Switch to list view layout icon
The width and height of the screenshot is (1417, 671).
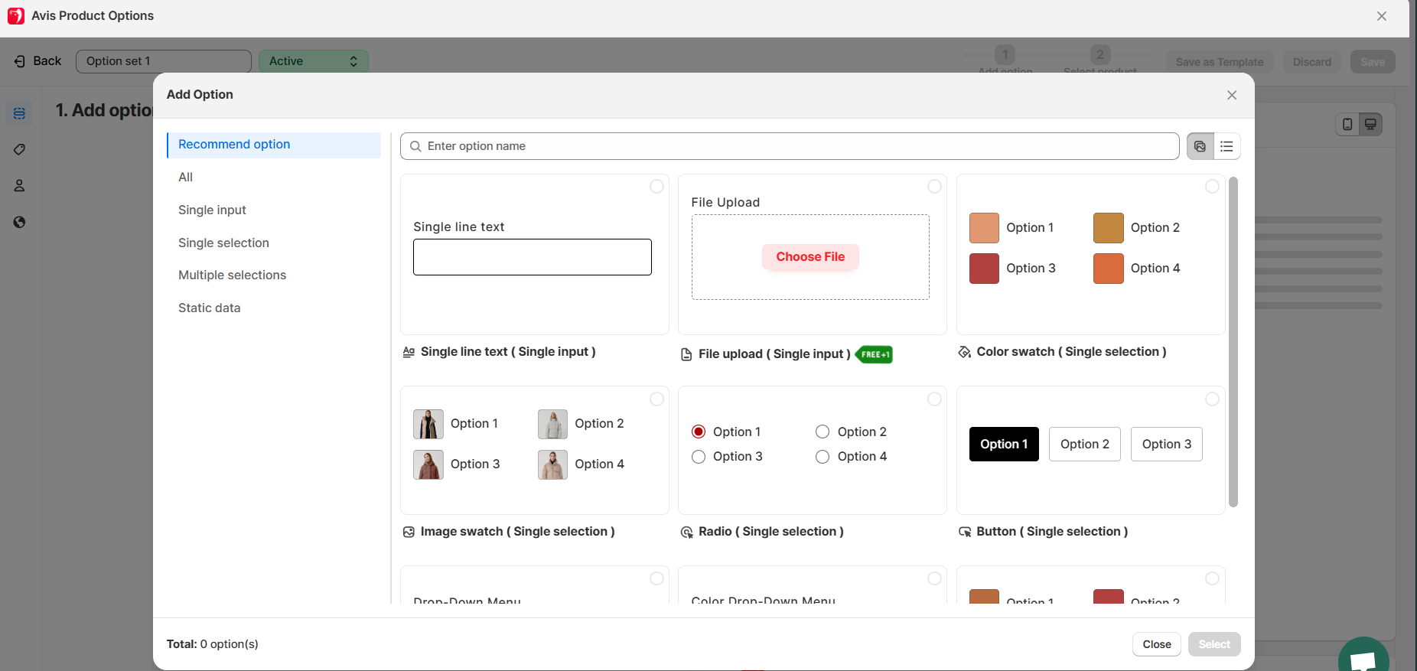[1226, 146]
